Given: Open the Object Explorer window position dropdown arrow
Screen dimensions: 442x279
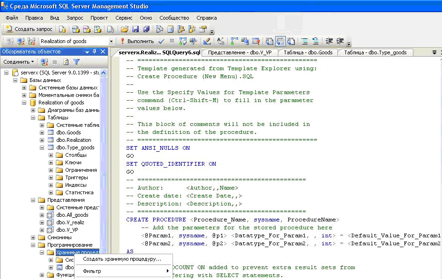Looking at the screenshot, I should [x=87, y=52].
